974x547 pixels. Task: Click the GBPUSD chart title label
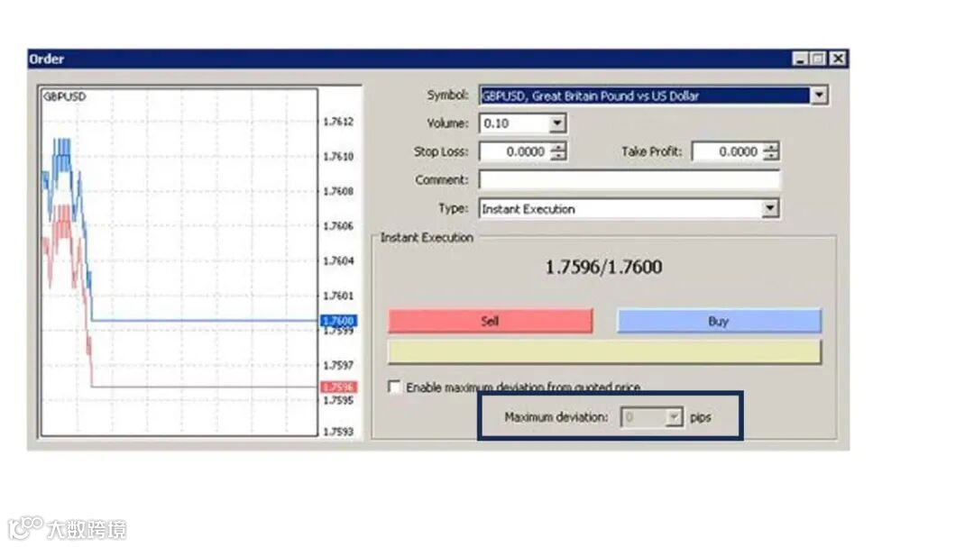click(x=65, y=96)
